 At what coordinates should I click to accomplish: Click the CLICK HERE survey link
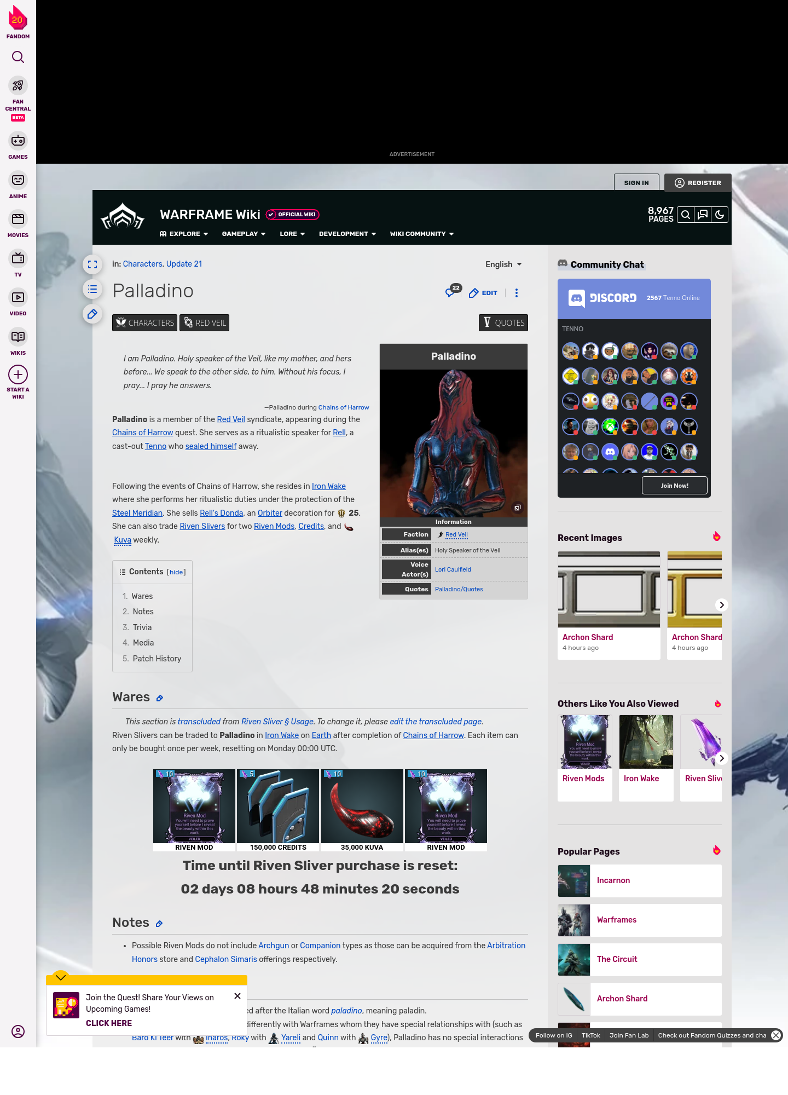pos(109,1023)
